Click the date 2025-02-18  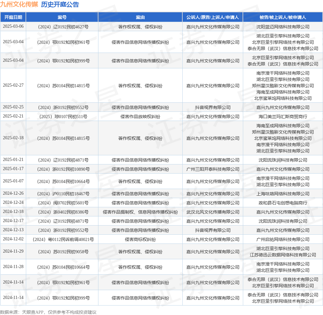(13, 138)
